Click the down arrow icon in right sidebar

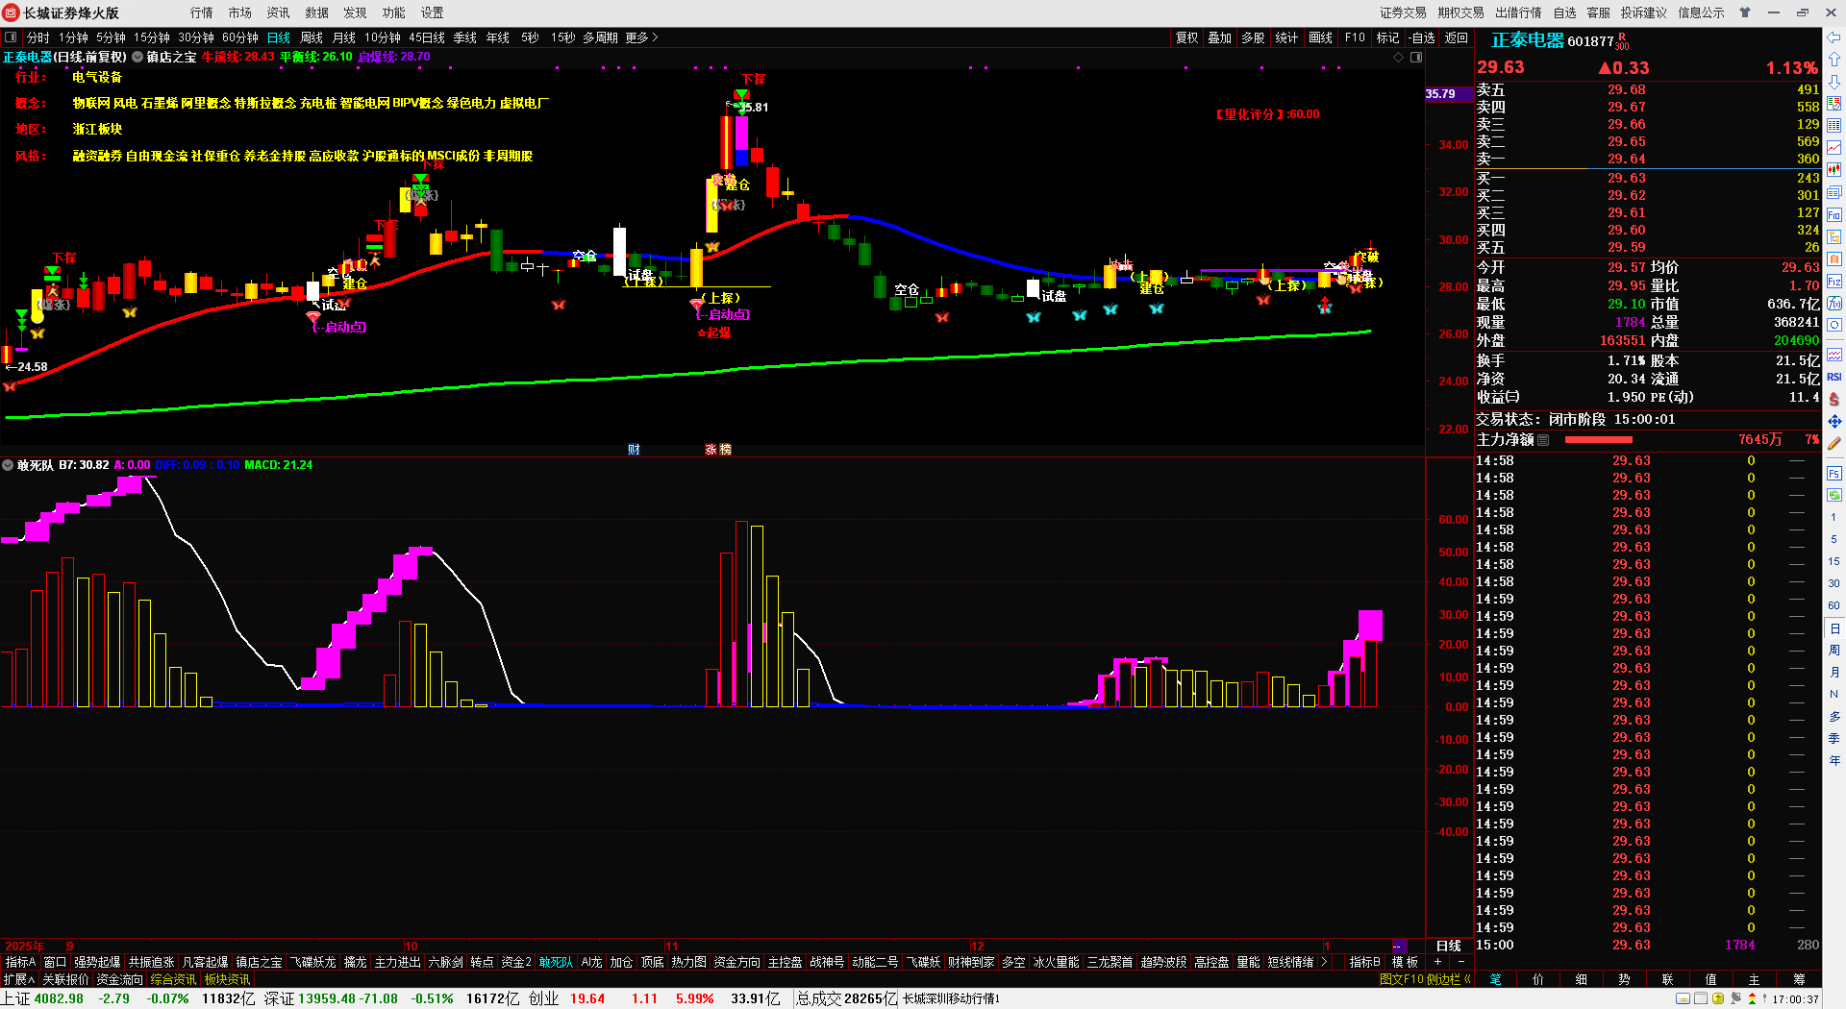tap(1834, 82)
